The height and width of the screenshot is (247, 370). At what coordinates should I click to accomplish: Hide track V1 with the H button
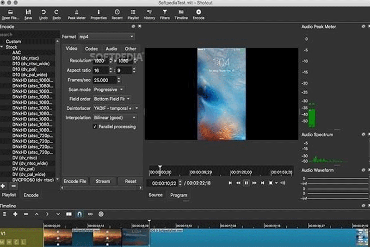pyautogui.click(x=9, y=242)
